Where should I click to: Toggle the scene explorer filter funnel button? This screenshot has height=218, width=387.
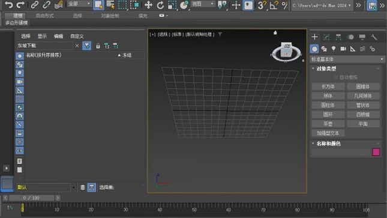coord(86,46)
